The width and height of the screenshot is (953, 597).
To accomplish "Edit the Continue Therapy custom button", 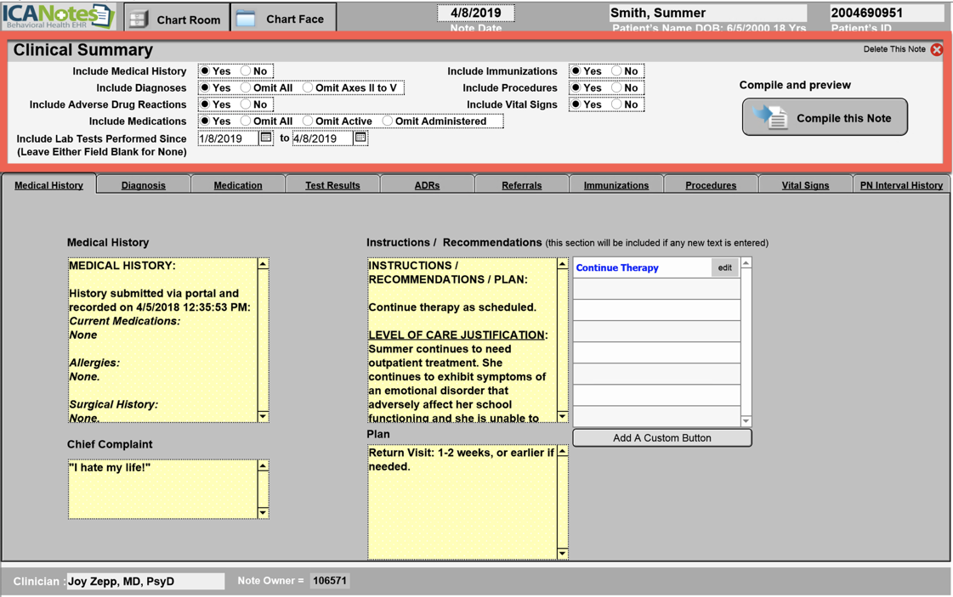I will click(x=724, y=268).
